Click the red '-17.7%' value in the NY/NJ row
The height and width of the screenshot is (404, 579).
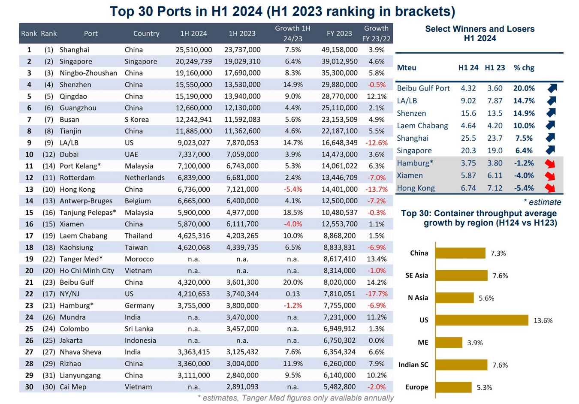click(377, 294)
